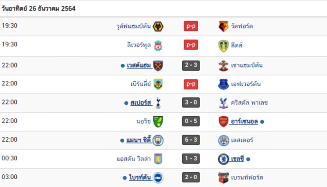This screenshot has height=187, width=327.
Task: Click the Crystal Palace eagle crest
Action: (x=223, y=103)
